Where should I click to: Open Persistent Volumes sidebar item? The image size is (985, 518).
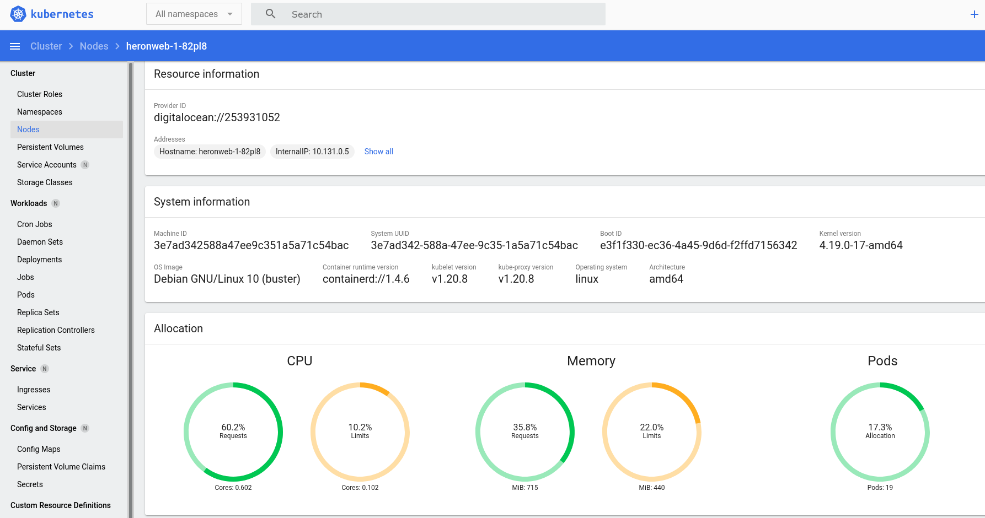pos(50,147)
